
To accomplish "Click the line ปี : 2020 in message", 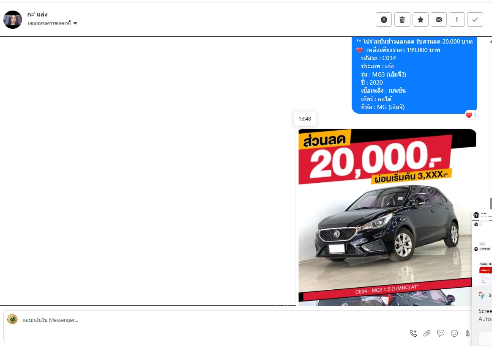I will tap(372, 82).
